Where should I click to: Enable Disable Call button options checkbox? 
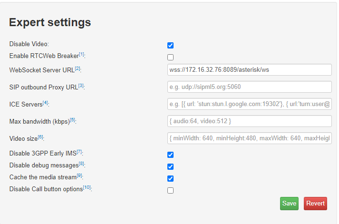[170, 191]
